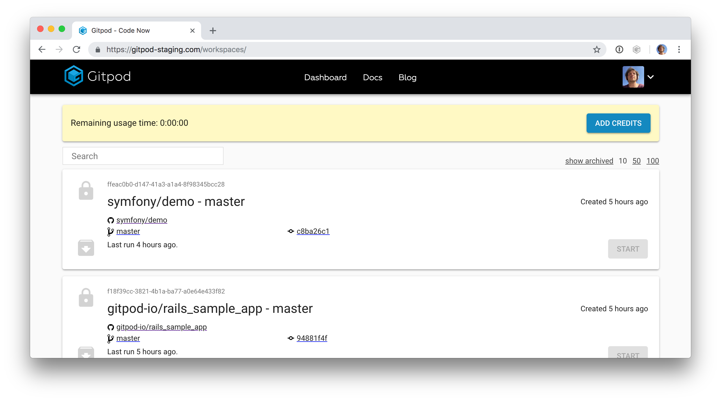Open the Docs navigation item
The height and width of the screenshot is (401, 721).
pyautogui.click(x=372, y=77)
